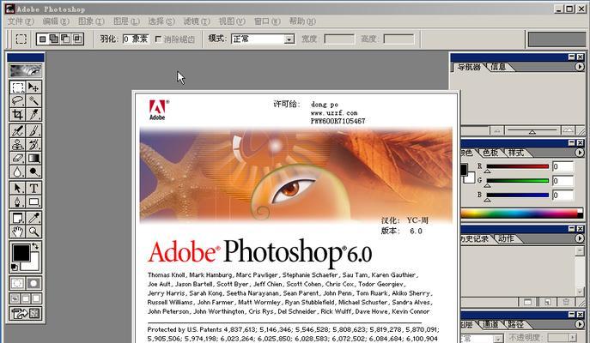Screen dimensions: 590x343
Task: Switch to the 通道 tab
Action: (490, 324)
